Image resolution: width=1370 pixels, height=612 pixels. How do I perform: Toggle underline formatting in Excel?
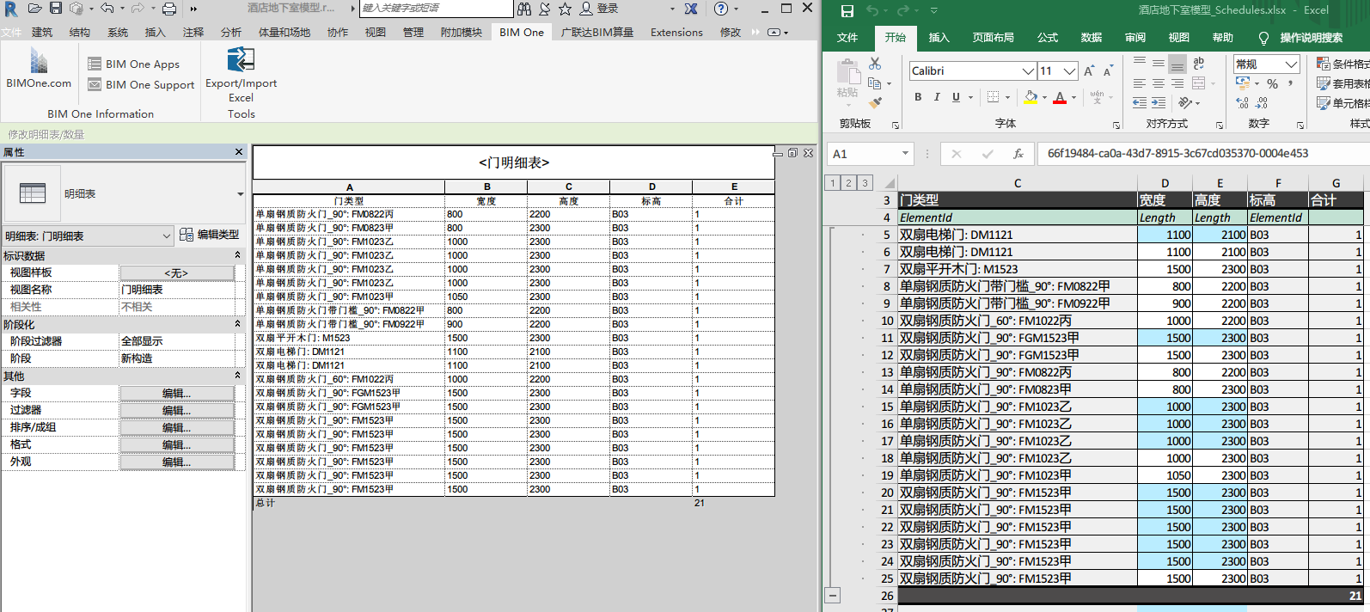click(956, 97)
